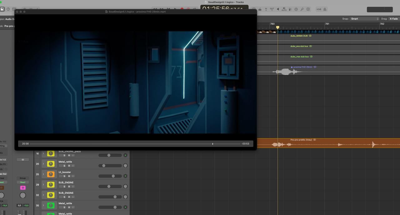Expand track 32 SUB_ENGINE with its chevron
This screenshot has width=400, height=215.
[43, 195]
